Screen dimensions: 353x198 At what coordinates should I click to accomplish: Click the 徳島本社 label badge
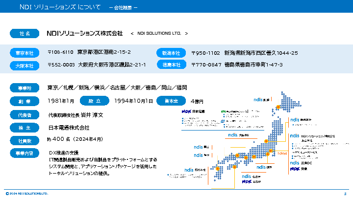[171, 65]
